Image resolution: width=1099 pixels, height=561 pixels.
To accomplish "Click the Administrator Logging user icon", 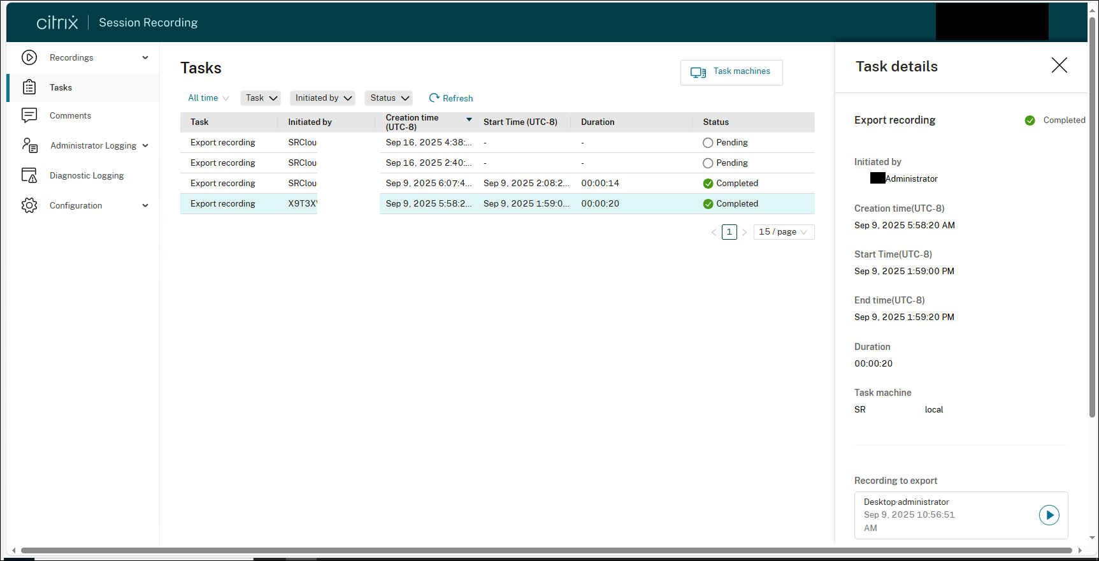I will click(x=29, y=145).
